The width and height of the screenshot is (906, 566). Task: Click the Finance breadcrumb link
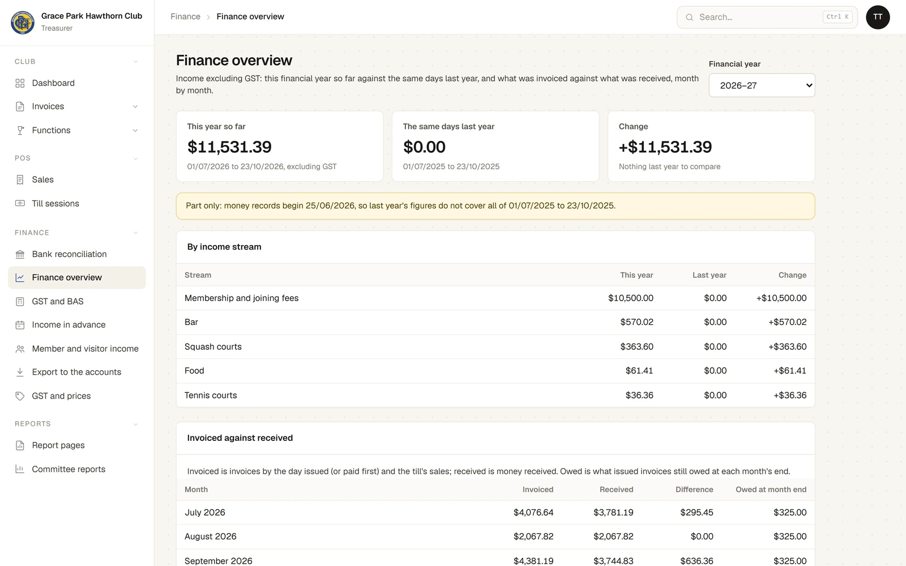tap(185, 16)
